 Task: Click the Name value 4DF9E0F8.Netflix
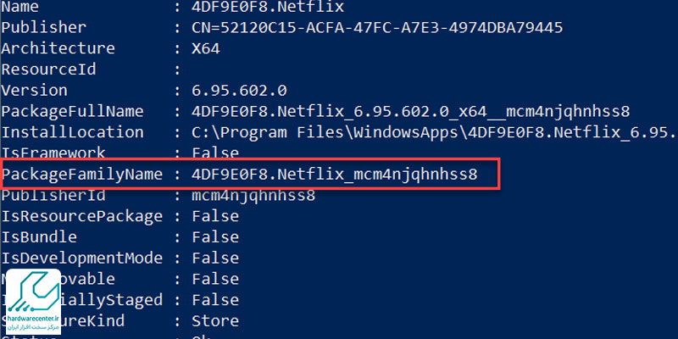268,7
